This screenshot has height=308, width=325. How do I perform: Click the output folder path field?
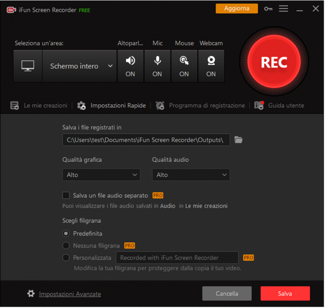(146, 140)
